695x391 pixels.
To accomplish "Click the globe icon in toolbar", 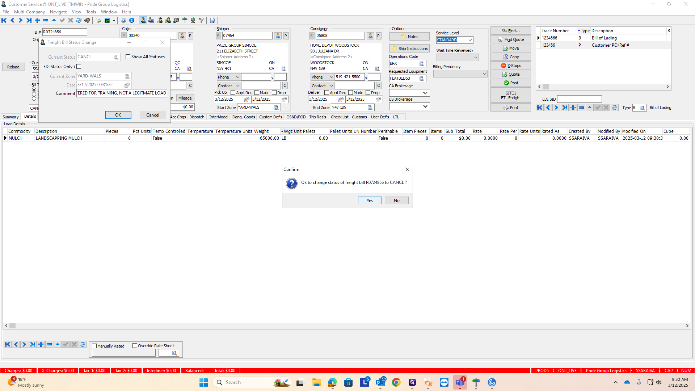I will click(x=193, y=21).
